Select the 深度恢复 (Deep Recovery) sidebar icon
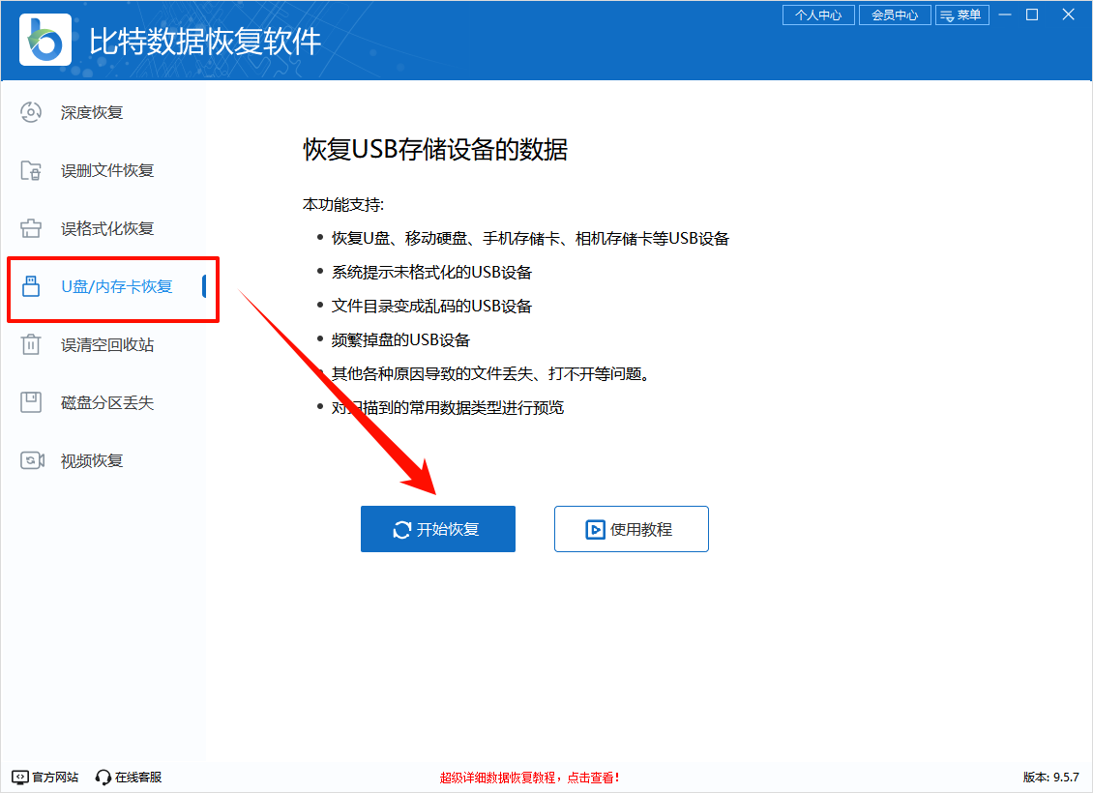Image resolution: width=1093 pixels, height=793 pixels. [x=32, y=112]
